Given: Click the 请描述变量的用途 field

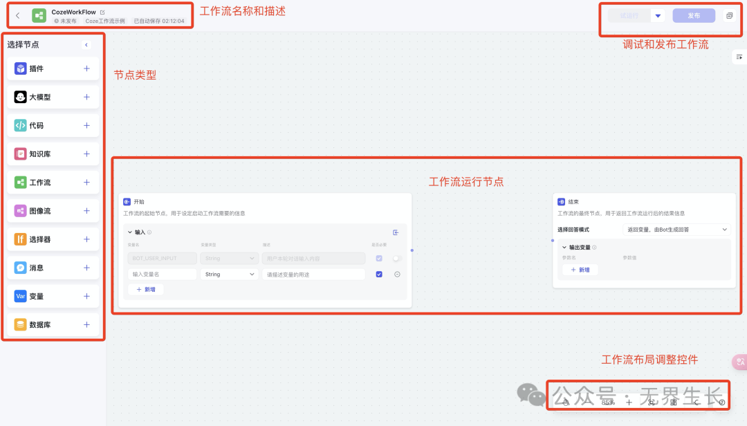Looking at the screenshot, I should [x=313, y=275].
